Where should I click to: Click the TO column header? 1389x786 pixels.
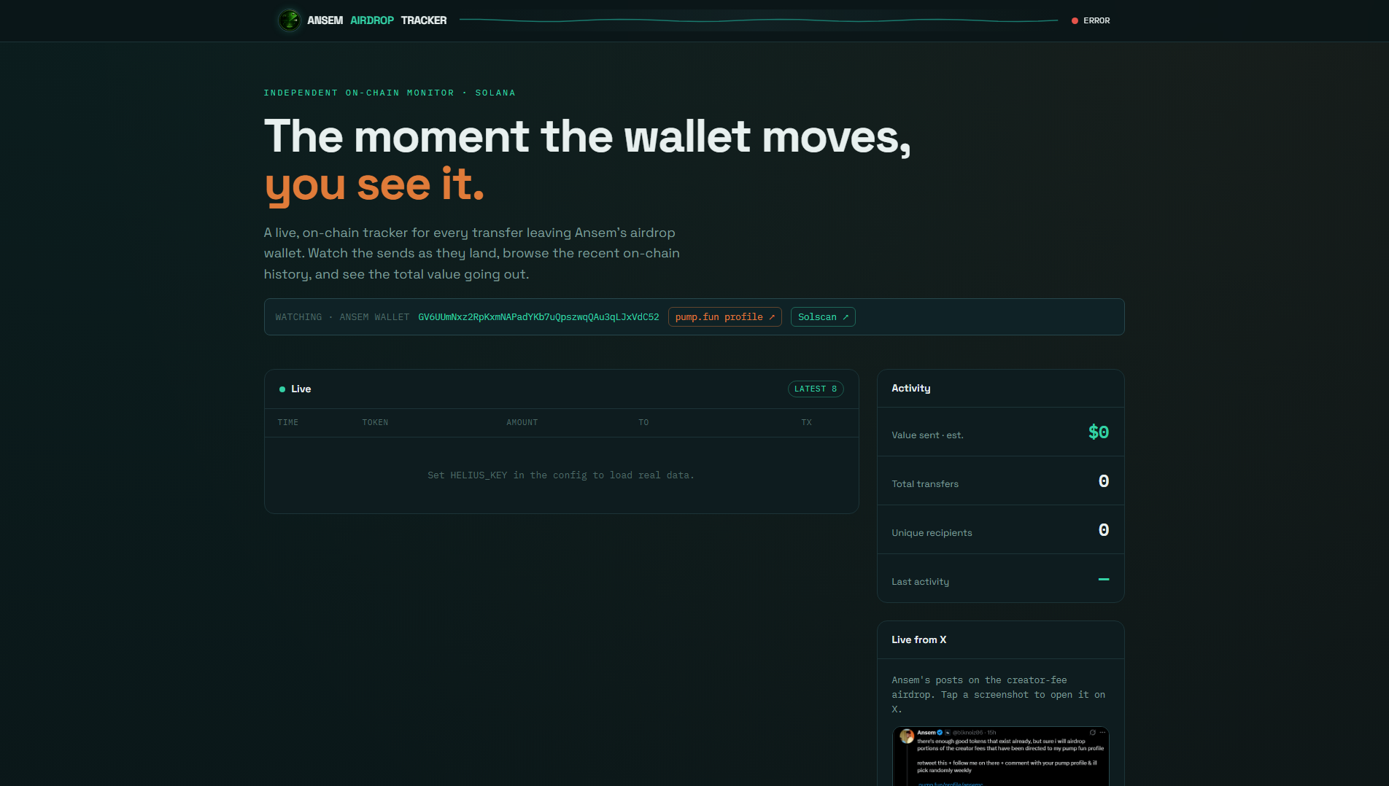pos(643,423)
